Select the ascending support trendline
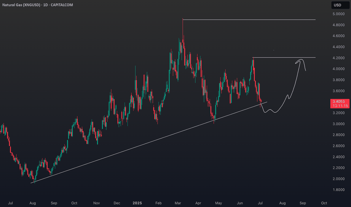The image size is (351, 207). [149, 143]
